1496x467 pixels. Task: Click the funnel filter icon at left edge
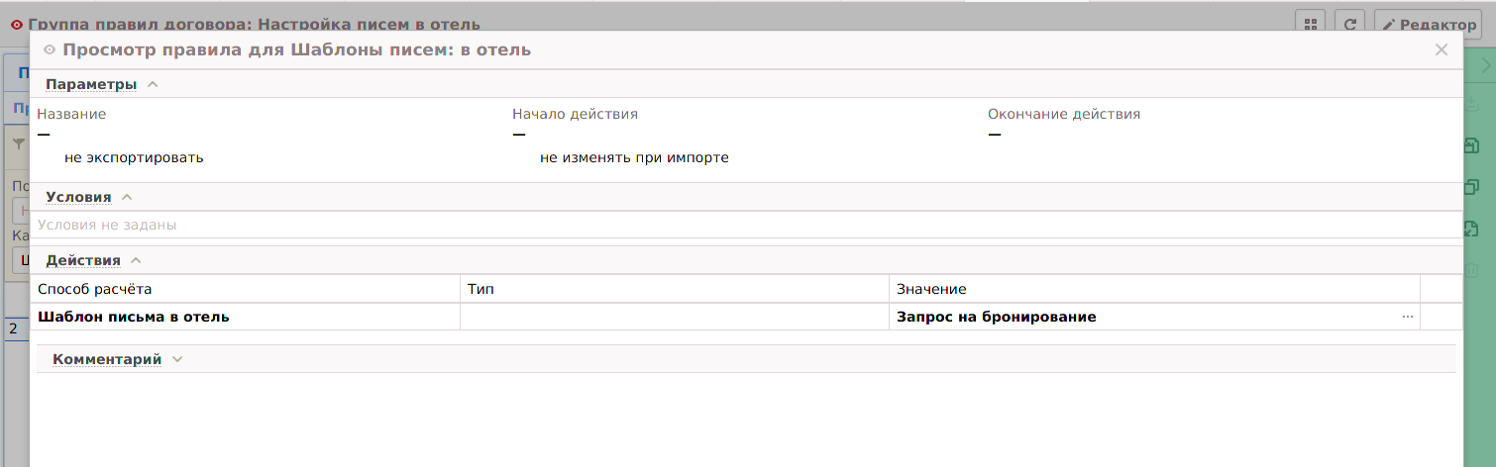(17, 144)
